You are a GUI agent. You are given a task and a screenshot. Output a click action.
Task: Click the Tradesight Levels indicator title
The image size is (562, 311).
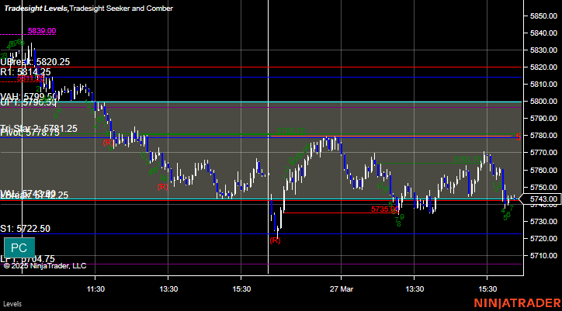coord(36,9)
